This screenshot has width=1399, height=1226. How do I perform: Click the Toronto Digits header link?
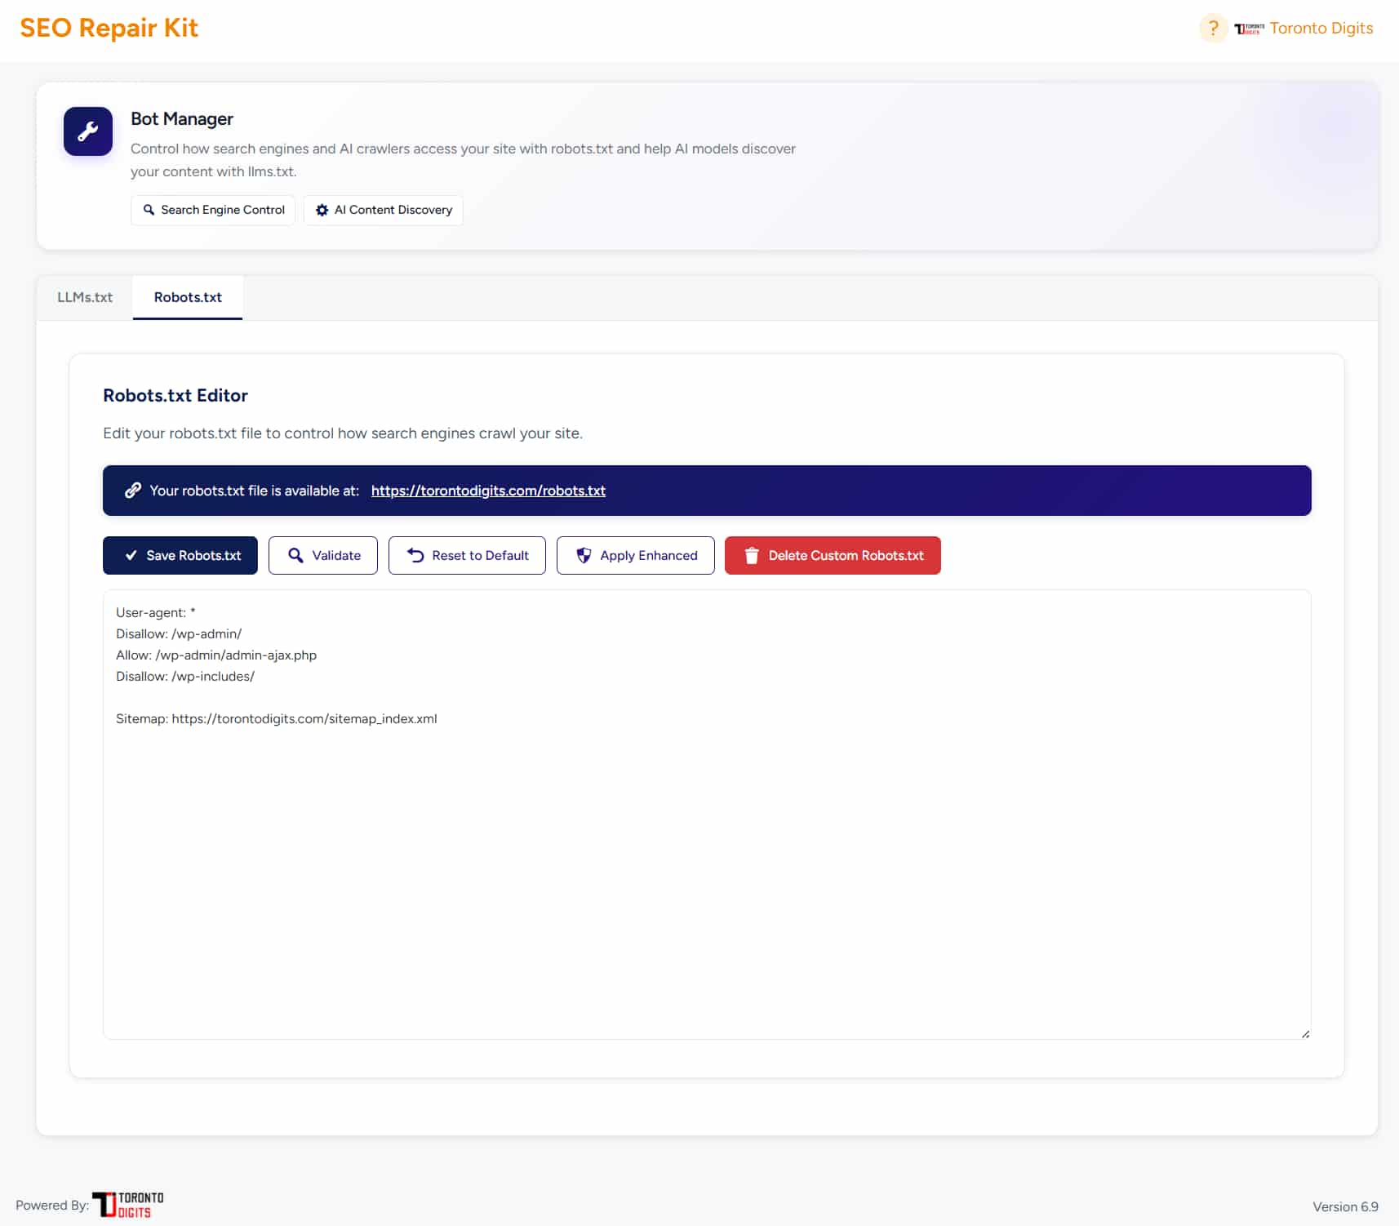pyautogui.click(x=1321, y=29)
